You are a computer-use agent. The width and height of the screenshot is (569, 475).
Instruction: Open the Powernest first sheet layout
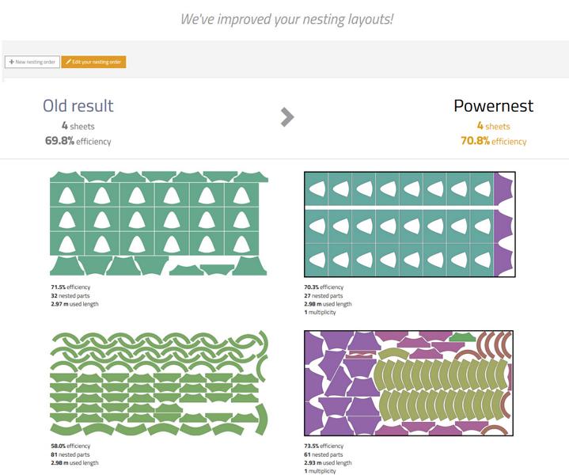[x=410, y=224]
